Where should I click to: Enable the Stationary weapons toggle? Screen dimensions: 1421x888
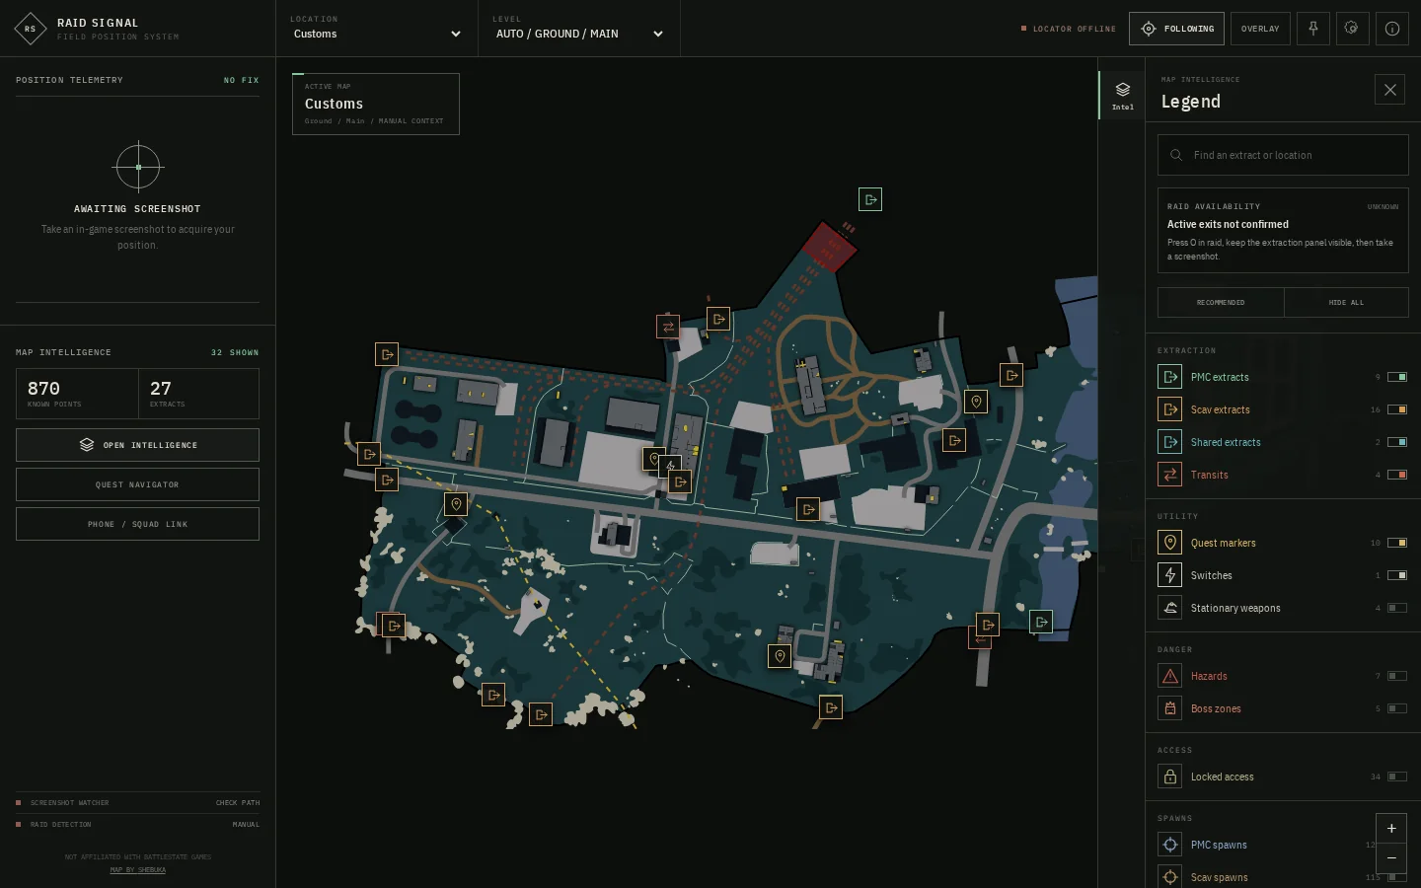point(1397,608)
